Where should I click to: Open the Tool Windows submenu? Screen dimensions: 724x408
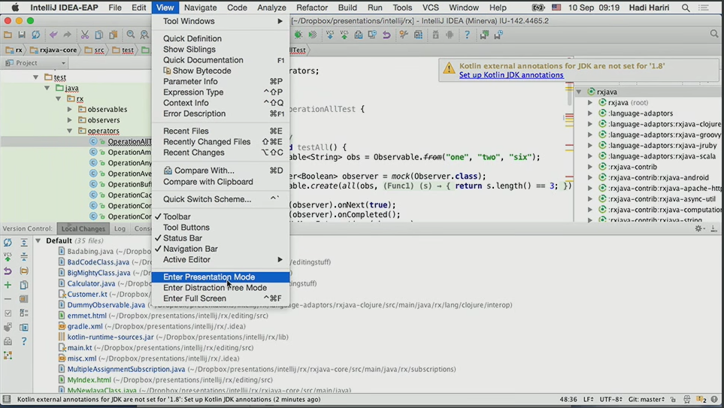pos(221,21)
